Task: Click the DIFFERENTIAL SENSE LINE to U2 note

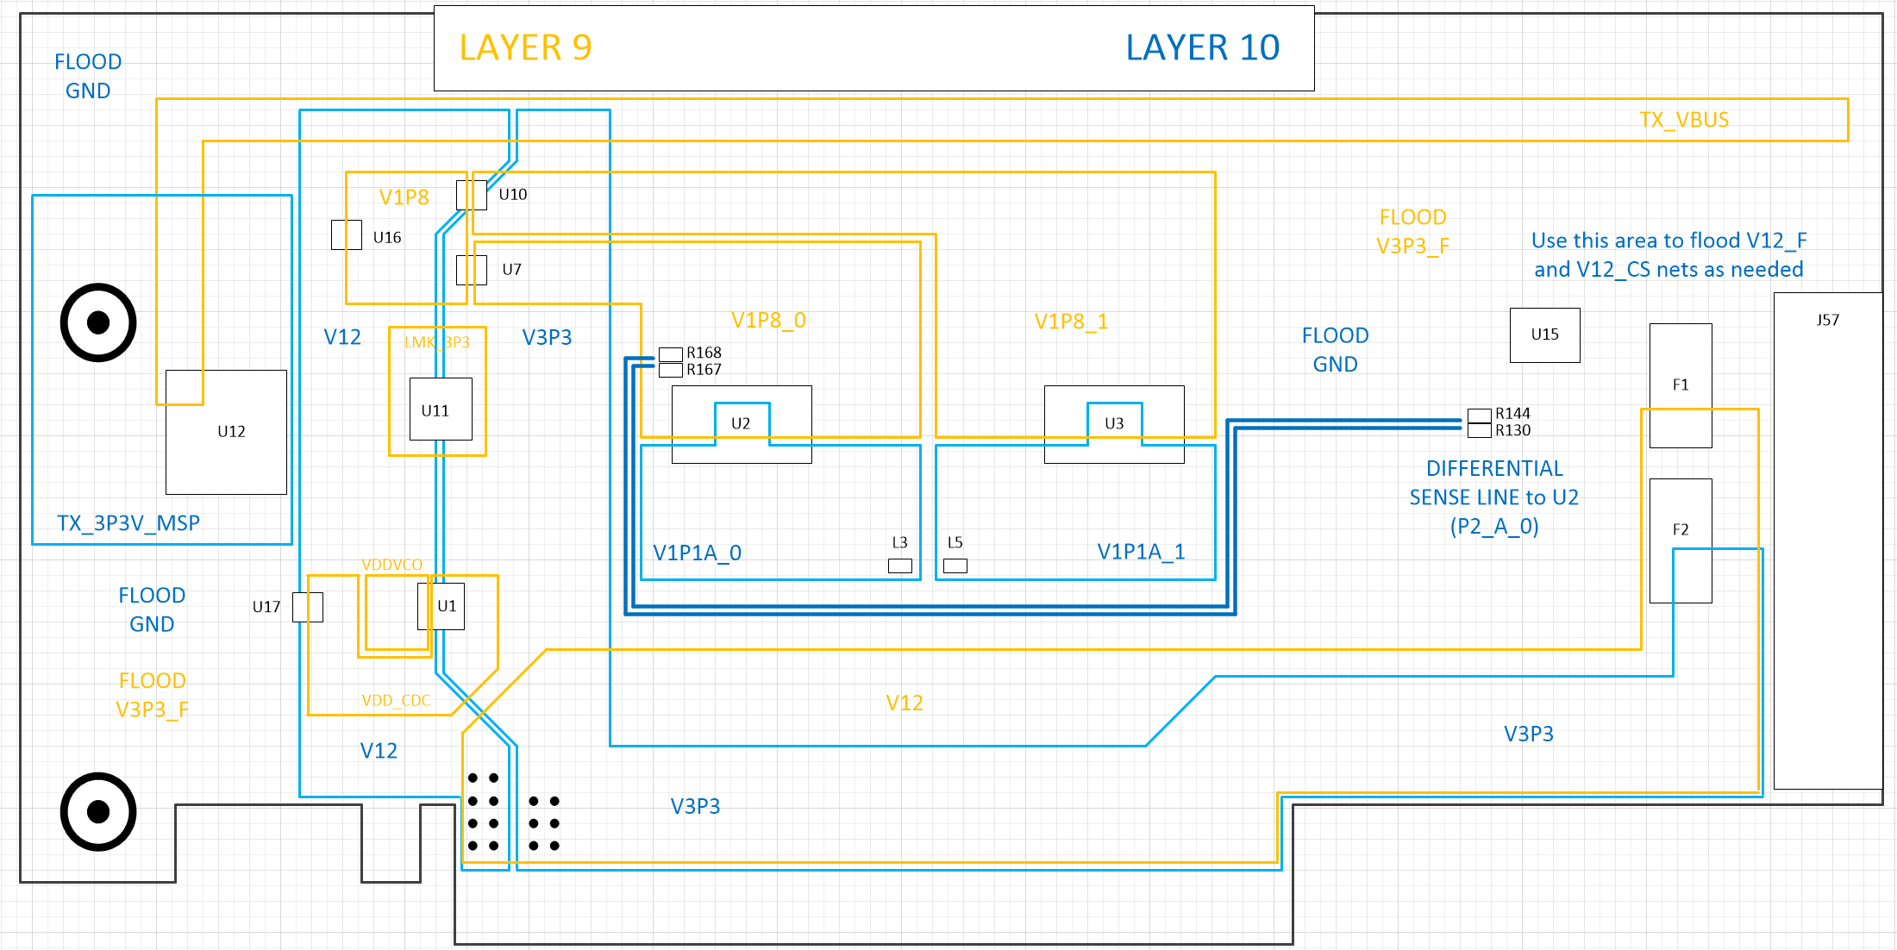Action: 1494,497
